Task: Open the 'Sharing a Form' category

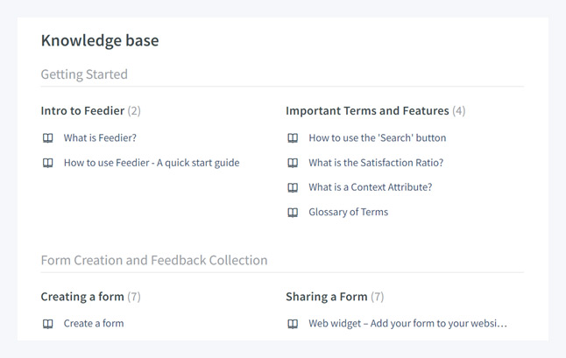Action: click(x=326, y=297)
